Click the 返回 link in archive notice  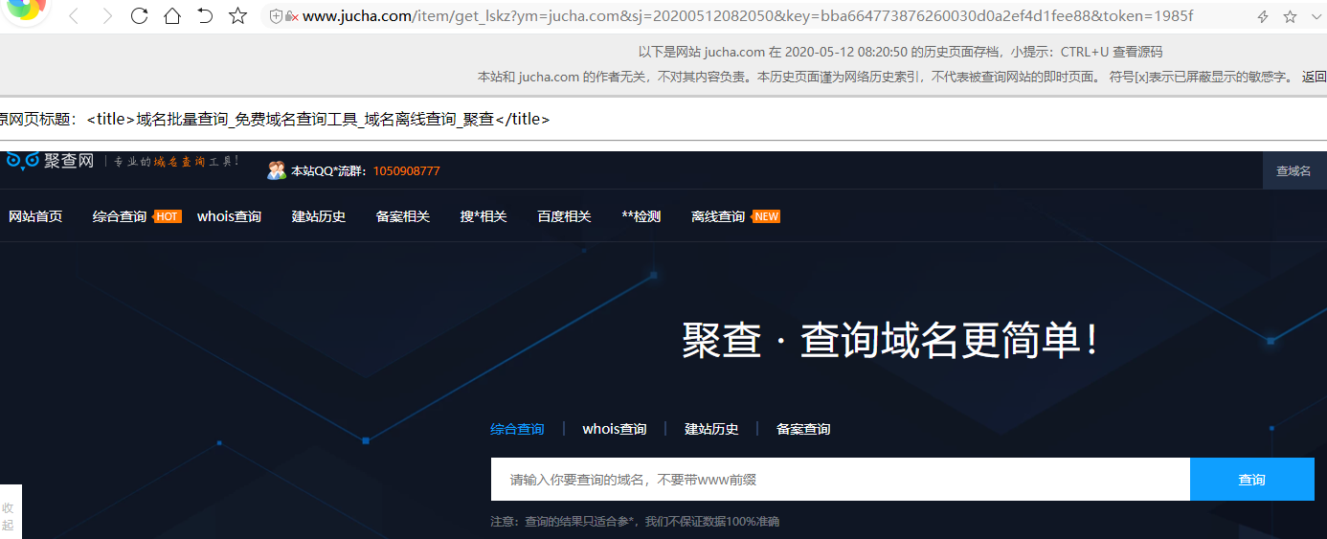pyautogui.click(x=1314, y=77)
